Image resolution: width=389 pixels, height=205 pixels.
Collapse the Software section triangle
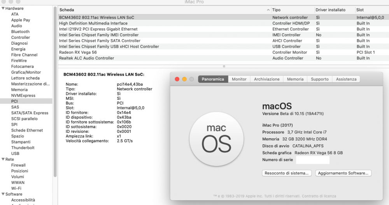pos(3,194)
